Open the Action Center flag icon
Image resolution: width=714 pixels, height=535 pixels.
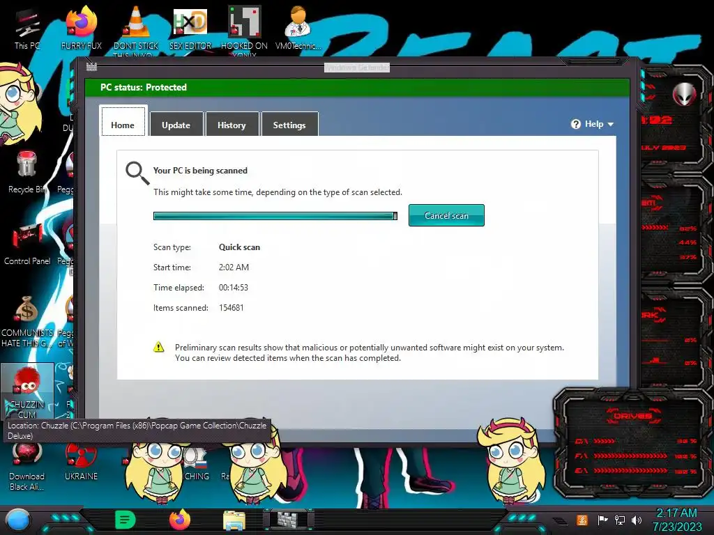tap(602, 520)
